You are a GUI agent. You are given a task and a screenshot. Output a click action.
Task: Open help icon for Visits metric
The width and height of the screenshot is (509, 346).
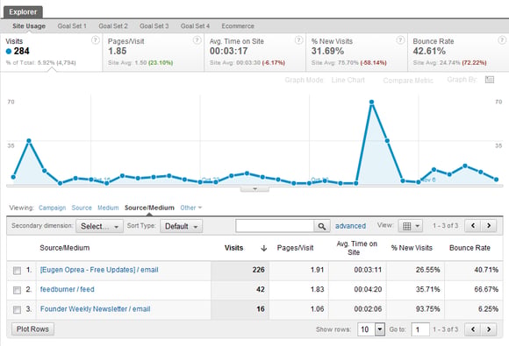(95, 40)
